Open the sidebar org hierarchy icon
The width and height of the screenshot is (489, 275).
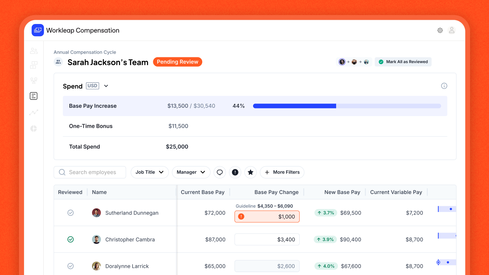click(34, 81)
